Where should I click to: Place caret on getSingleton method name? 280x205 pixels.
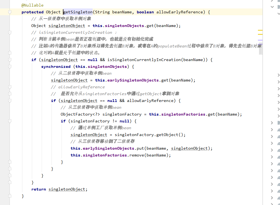coord(78,12)
